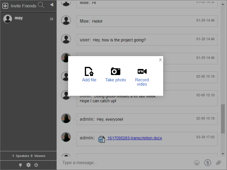This screenshot has width=227, height=170.
Task: Click the search icon next to Invite Friends
Action: click(x=41, y=5)
